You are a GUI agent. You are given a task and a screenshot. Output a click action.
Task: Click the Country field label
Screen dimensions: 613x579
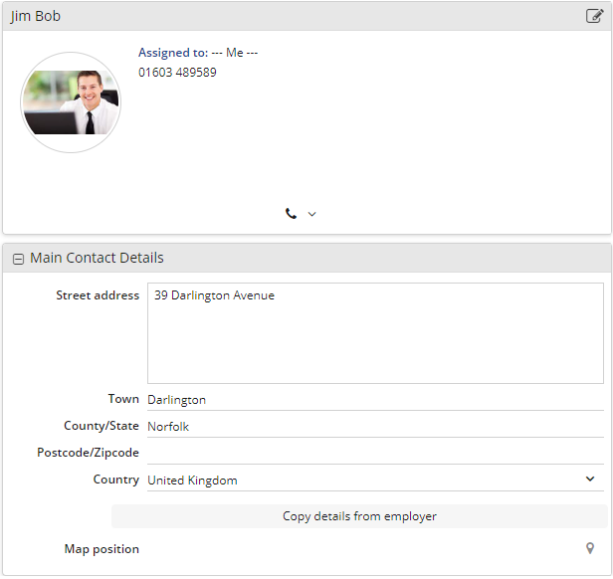[115, 480]
